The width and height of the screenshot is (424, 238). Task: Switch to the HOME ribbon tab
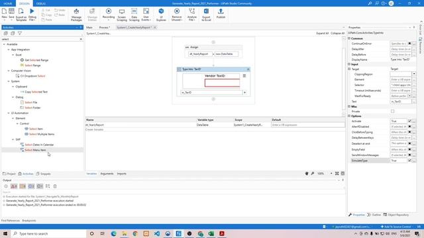[x=8, y=3]
